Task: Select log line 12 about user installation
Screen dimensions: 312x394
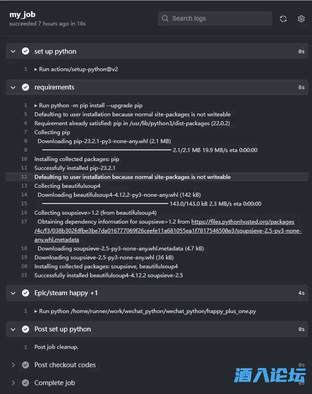Action: coord(132,177)
